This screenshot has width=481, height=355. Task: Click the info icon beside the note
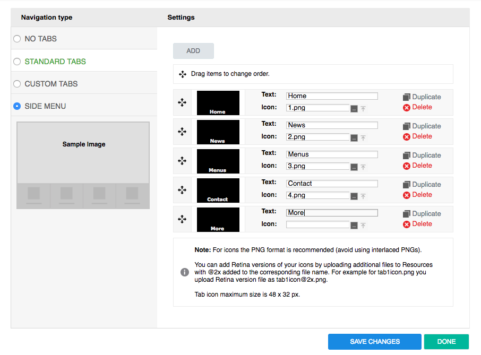[185, 272]
